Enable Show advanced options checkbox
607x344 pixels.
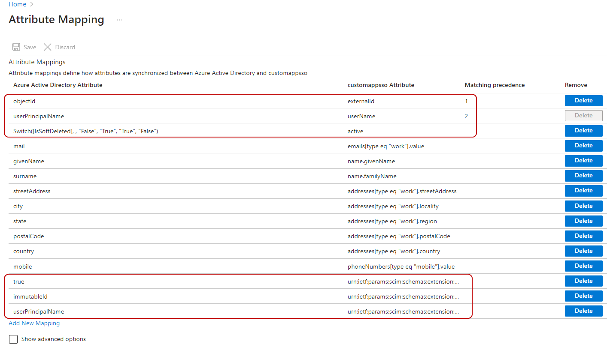[x=13, y=339]
